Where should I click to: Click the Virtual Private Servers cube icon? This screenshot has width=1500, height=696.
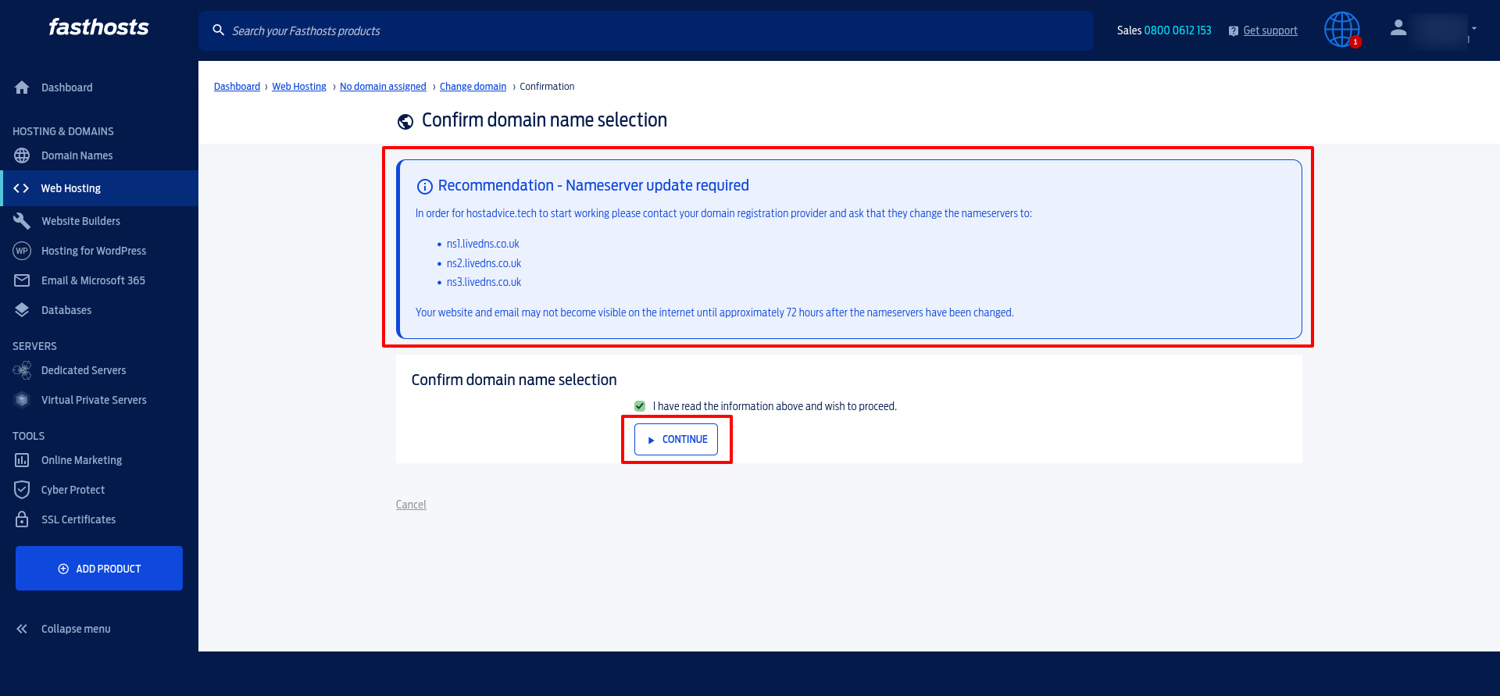pos(22,400)
